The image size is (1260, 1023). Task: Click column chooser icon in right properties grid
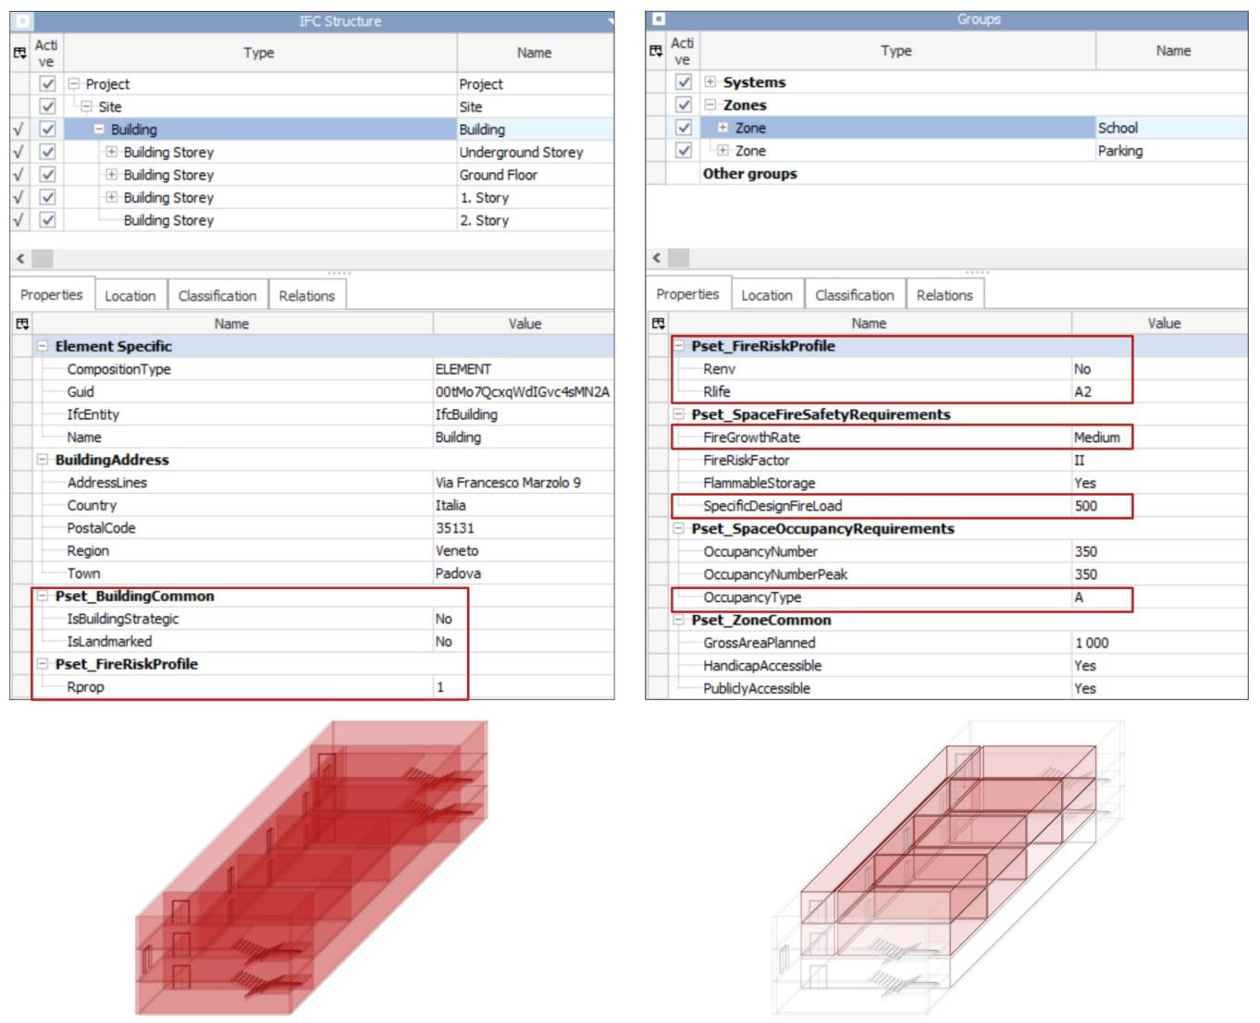click(x=659, y=323)
